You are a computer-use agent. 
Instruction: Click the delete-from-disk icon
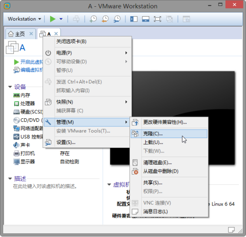click(x=135, y=171)
